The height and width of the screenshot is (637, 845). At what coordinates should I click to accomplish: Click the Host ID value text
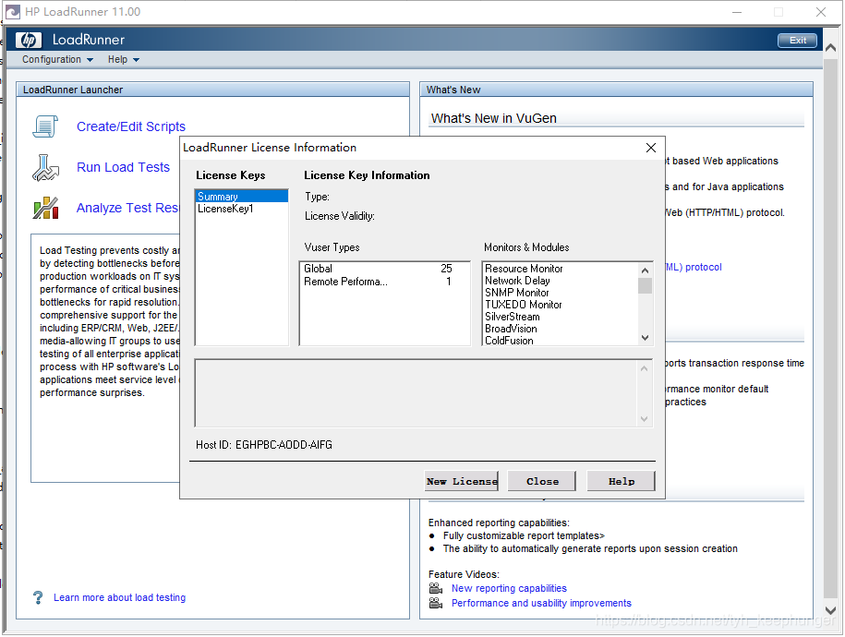coord(284,445)
